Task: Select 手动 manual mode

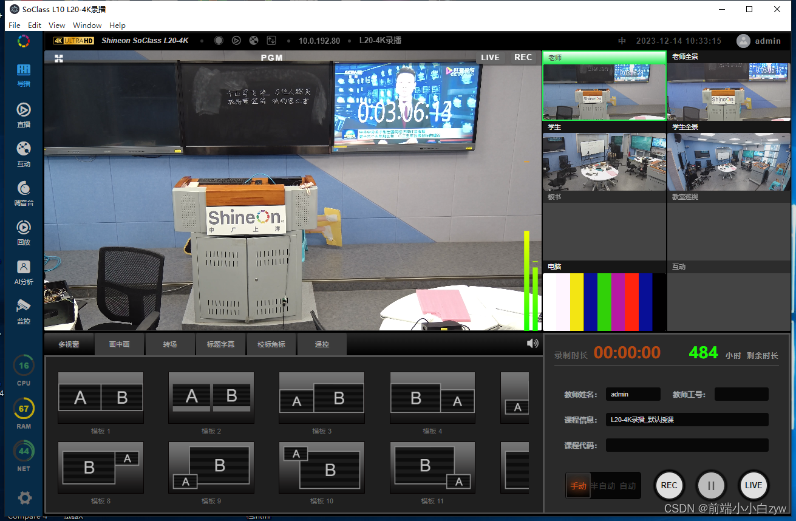Action: (578, 486)
